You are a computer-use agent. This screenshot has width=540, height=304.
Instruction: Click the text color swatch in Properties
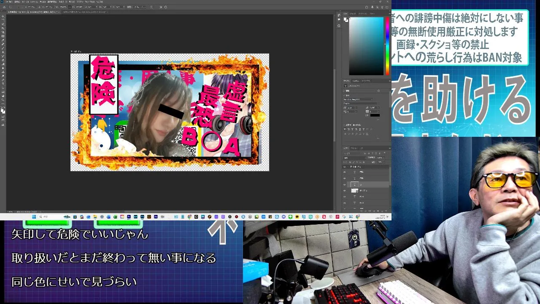(375, 115)
